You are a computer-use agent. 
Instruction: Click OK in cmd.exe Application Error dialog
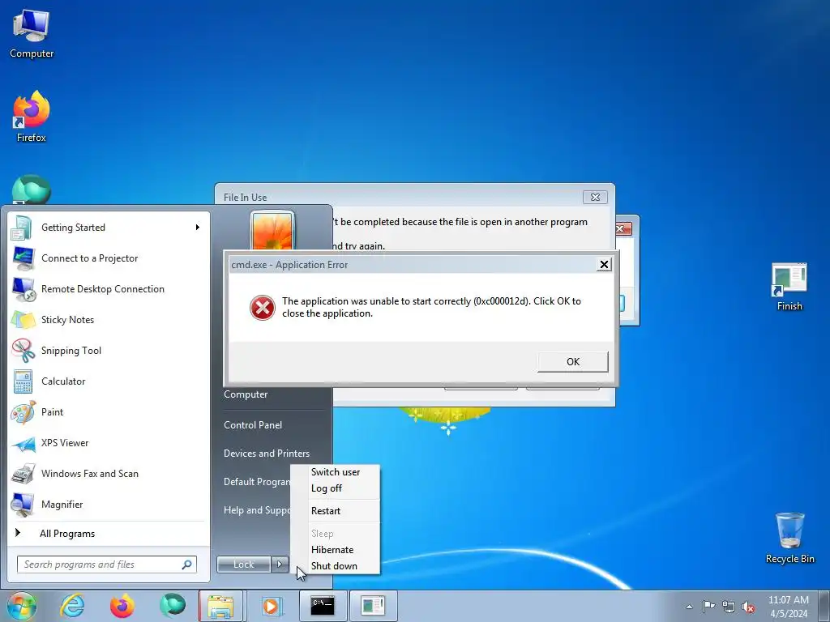(573, 362)
